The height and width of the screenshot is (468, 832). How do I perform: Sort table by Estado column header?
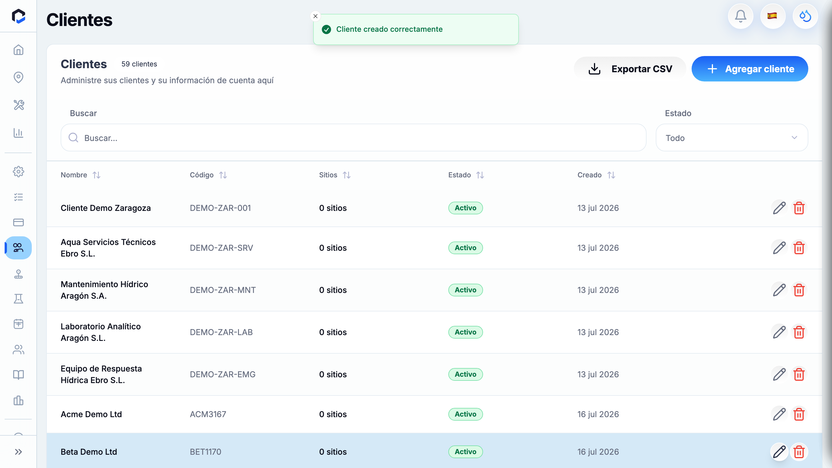[x=466, y=175]
